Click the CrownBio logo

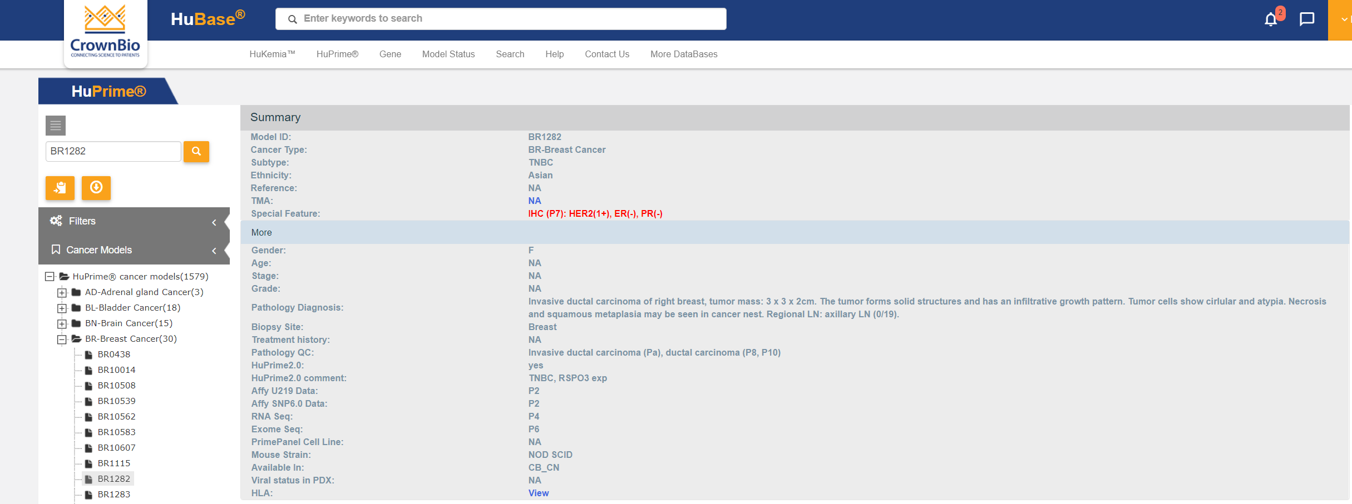105,32
